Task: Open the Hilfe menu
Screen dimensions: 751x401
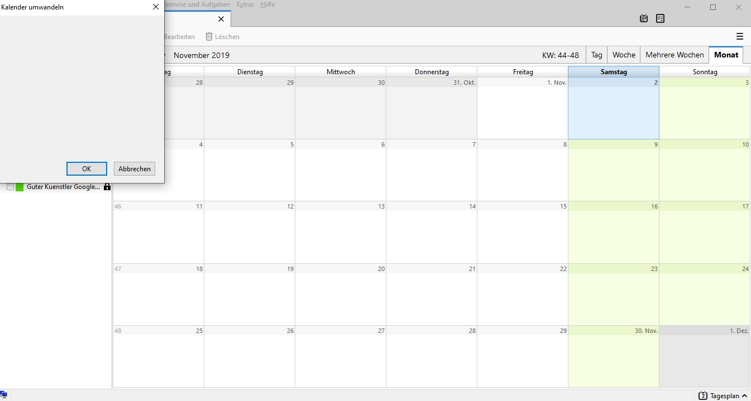Action: [x=267, y=4]
